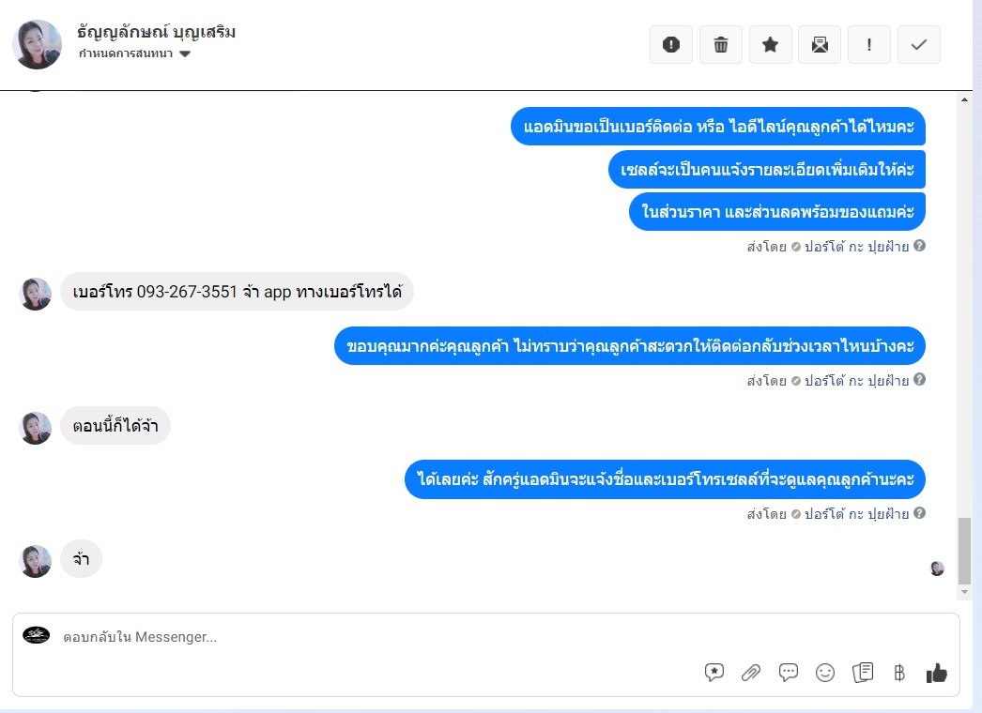
Task: Click the scrollbar up arrow
Action: click(964, 99)
